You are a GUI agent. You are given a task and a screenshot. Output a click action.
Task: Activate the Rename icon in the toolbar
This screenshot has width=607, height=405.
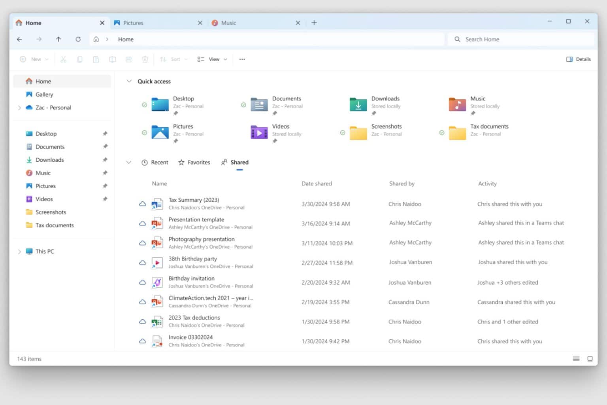[x=112, y=59]
